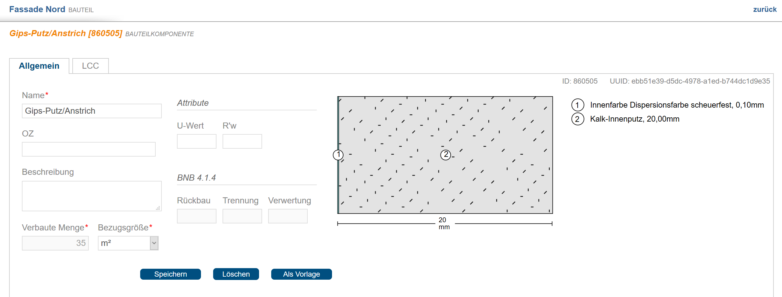Click inside the Beschreibung text area

(92, 196)
